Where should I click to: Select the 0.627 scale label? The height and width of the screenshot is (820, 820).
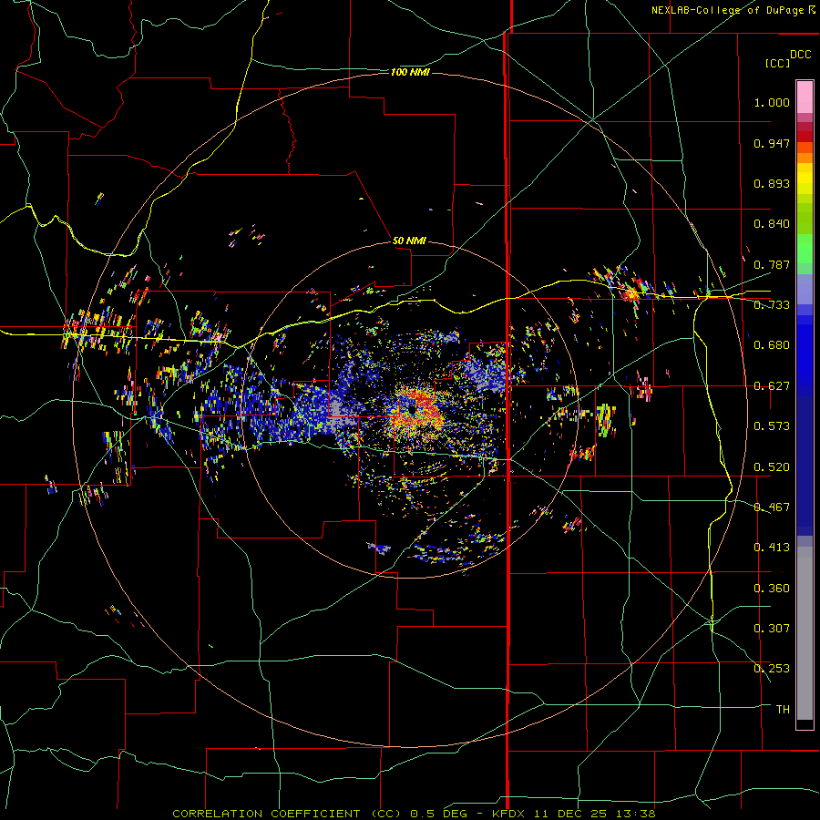pos(772,386)
